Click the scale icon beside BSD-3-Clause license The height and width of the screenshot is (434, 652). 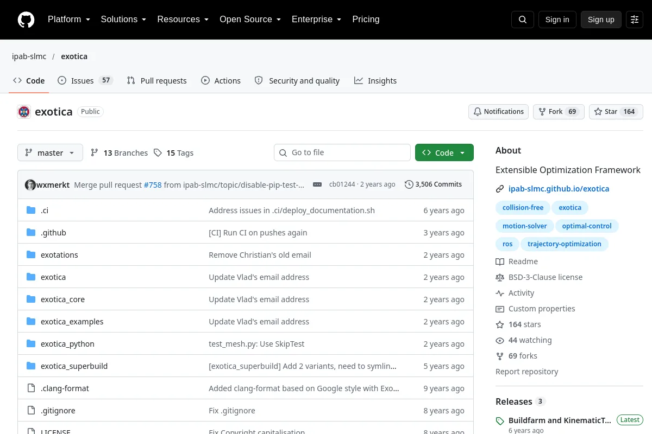pos(500,277)
